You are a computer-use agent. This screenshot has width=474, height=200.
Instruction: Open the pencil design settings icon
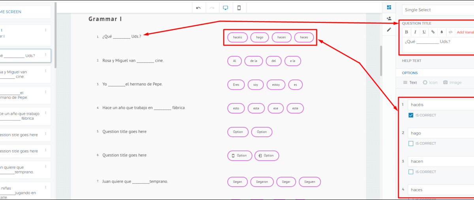389,29
